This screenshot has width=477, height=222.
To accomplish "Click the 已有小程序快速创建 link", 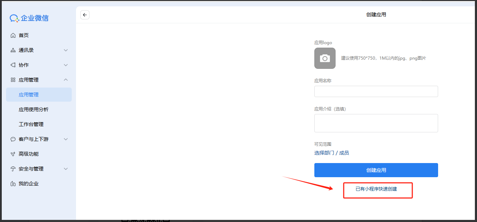I will click(x=376, y=189).
